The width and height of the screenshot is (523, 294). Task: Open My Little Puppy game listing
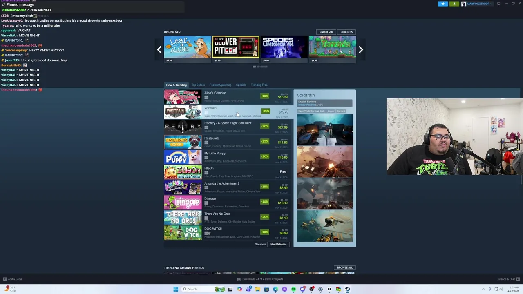pyautogui.click(x=227, y=157)
